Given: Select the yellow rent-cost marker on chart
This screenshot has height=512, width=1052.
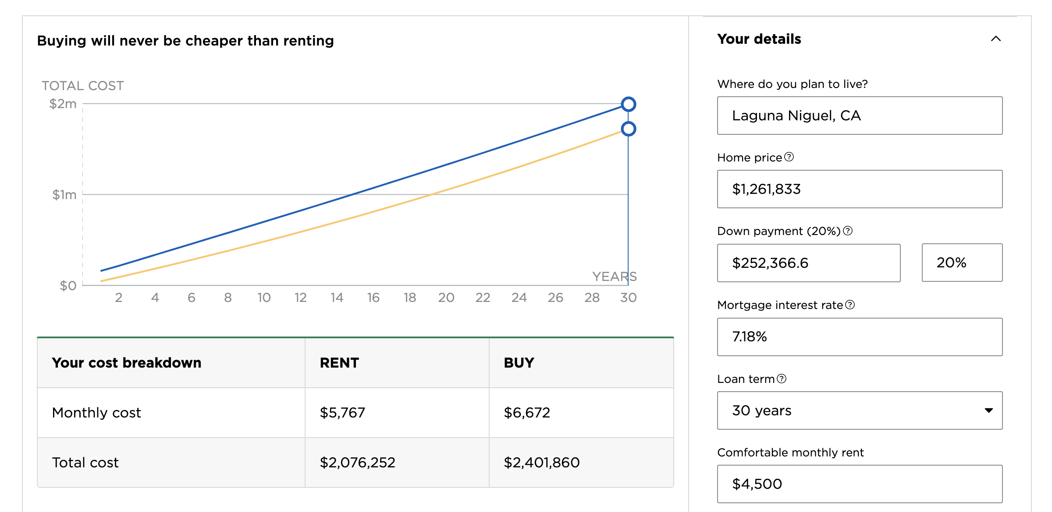Looking at the screenshot, I should [x=629, y=129].
